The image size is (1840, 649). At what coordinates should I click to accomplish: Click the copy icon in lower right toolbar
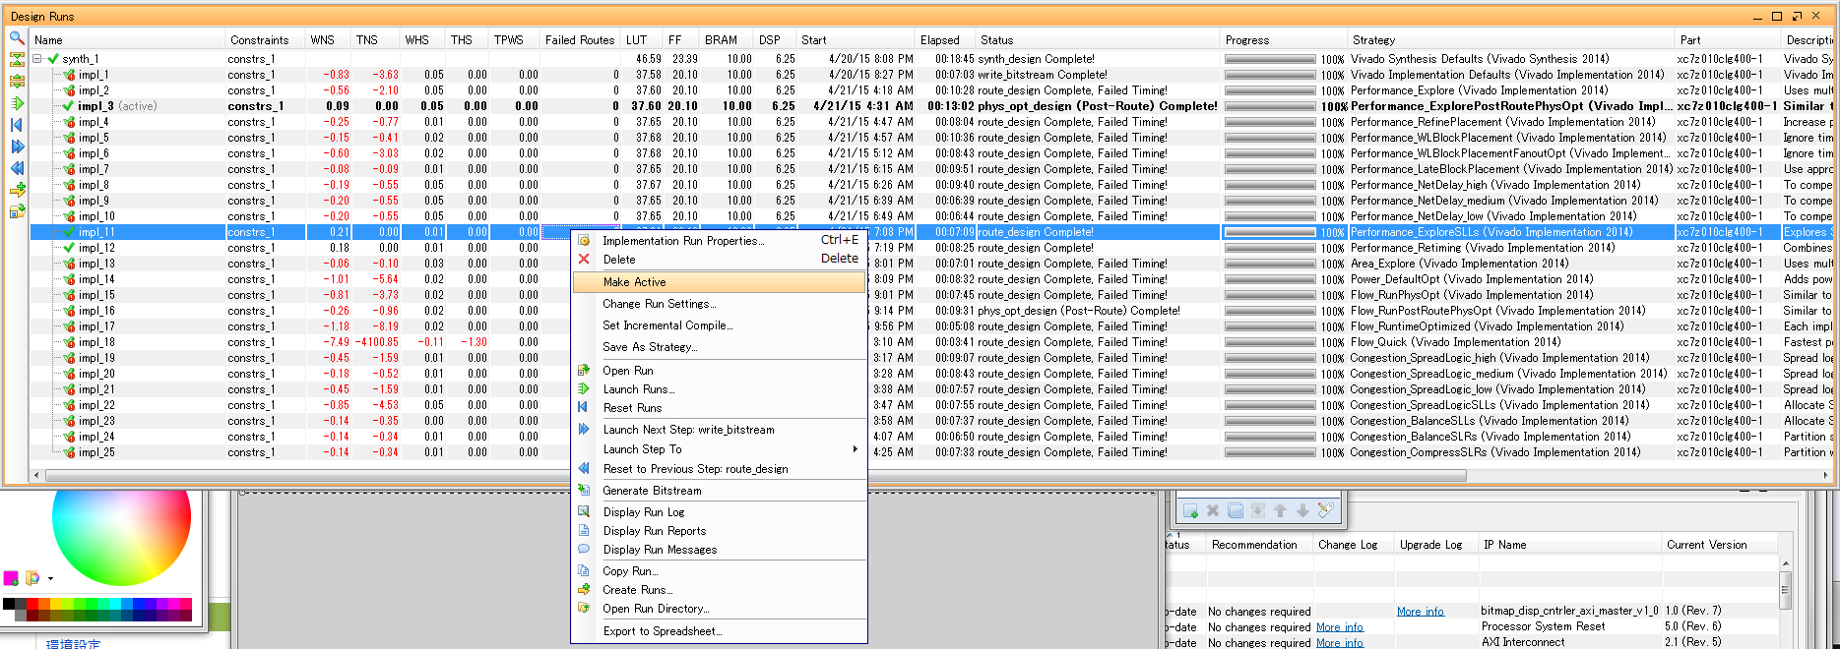[x=1236, y=510]
